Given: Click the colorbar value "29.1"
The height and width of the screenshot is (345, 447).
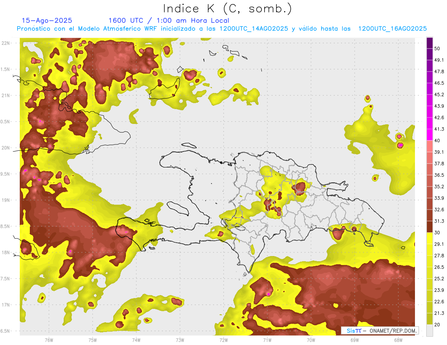Looking at the screenshot, I should [439, 244].
